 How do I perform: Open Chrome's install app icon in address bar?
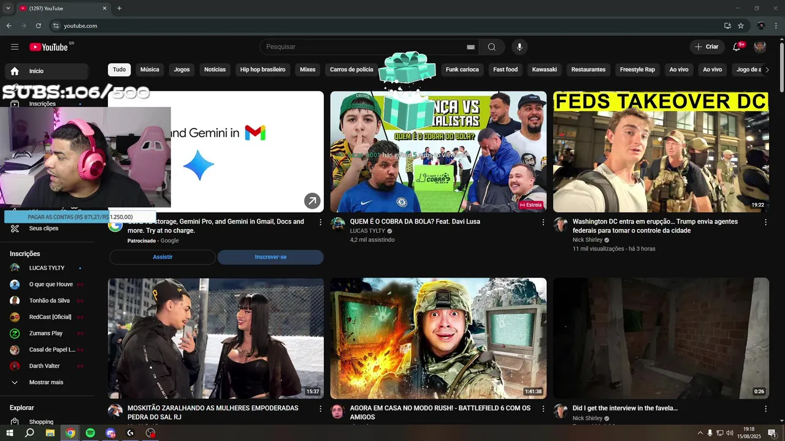coord(727,26)
